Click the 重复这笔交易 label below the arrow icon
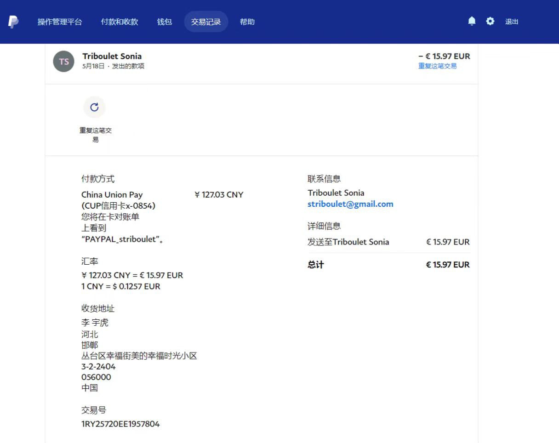559x443 pixels. [x=95, y=135]
